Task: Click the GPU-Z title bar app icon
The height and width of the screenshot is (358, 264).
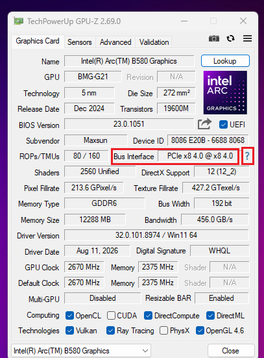Action: (x=18, y=21)
